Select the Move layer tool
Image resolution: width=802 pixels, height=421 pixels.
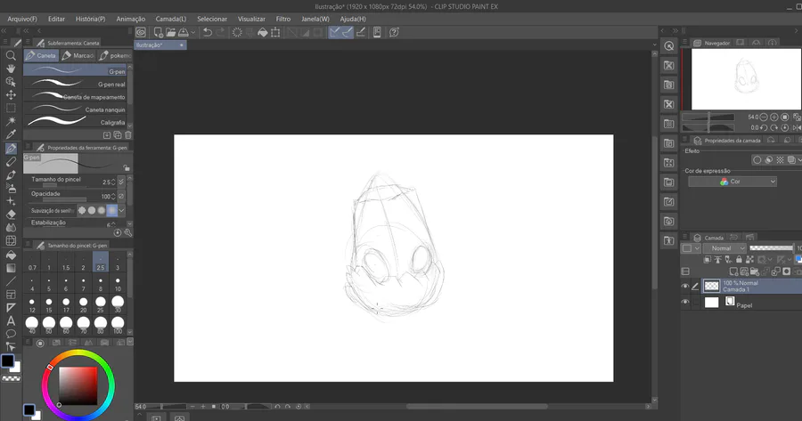coord(10,94)
